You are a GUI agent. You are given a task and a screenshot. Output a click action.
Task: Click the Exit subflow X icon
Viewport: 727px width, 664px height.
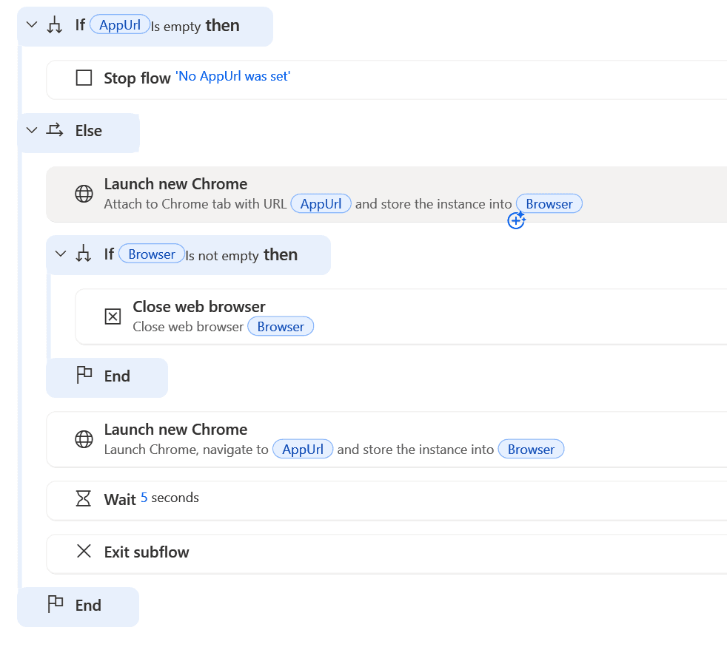coord(84,551)
